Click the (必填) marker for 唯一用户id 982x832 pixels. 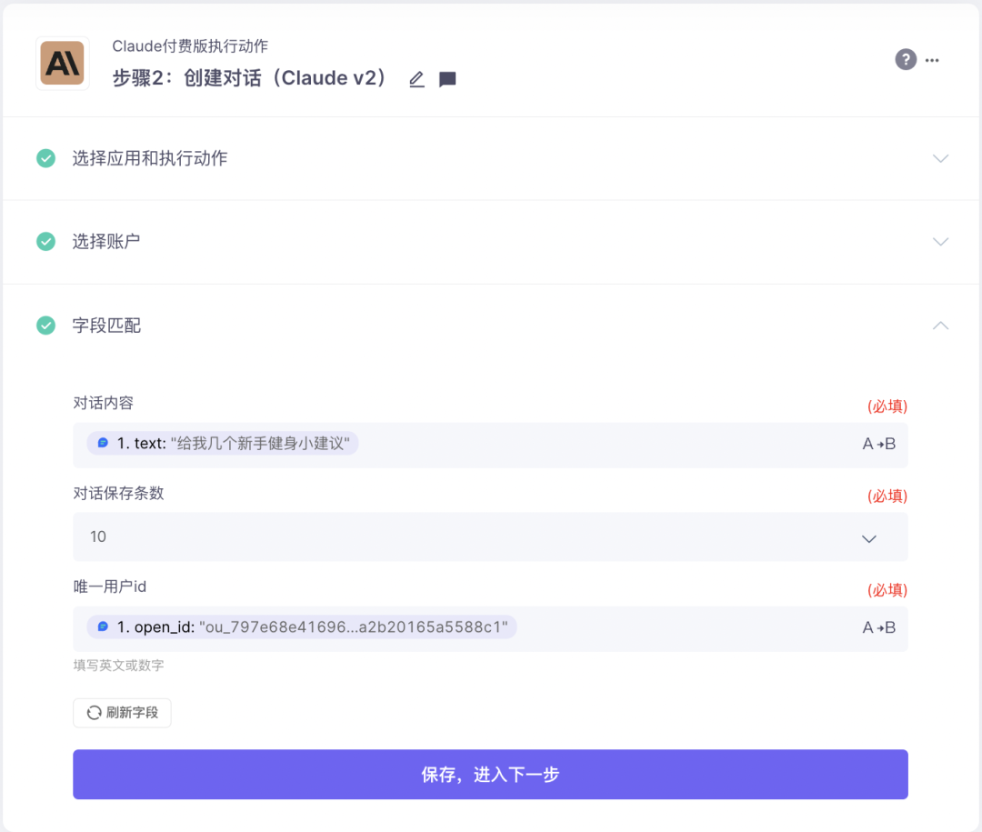[887, 589]
